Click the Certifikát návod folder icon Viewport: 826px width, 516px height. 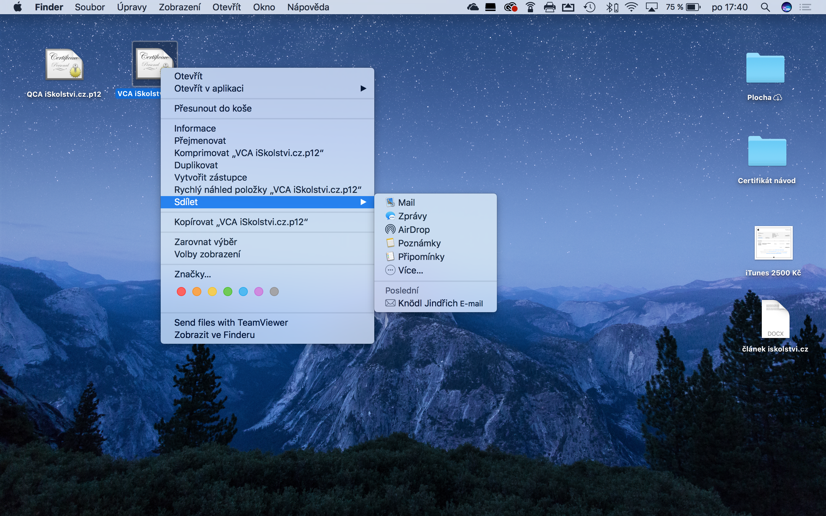[x=767, y=152]
